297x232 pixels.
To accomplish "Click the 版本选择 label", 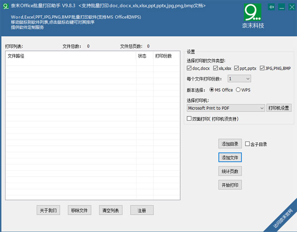I will point(196,90).
